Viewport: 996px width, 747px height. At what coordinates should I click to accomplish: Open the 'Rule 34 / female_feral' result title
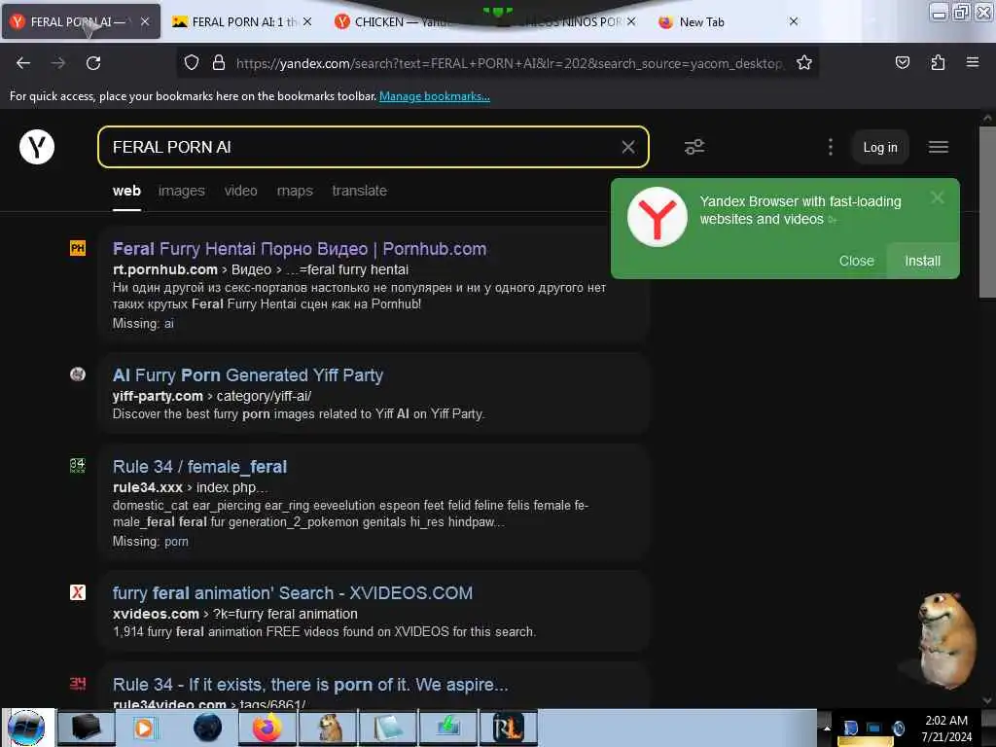199,467
